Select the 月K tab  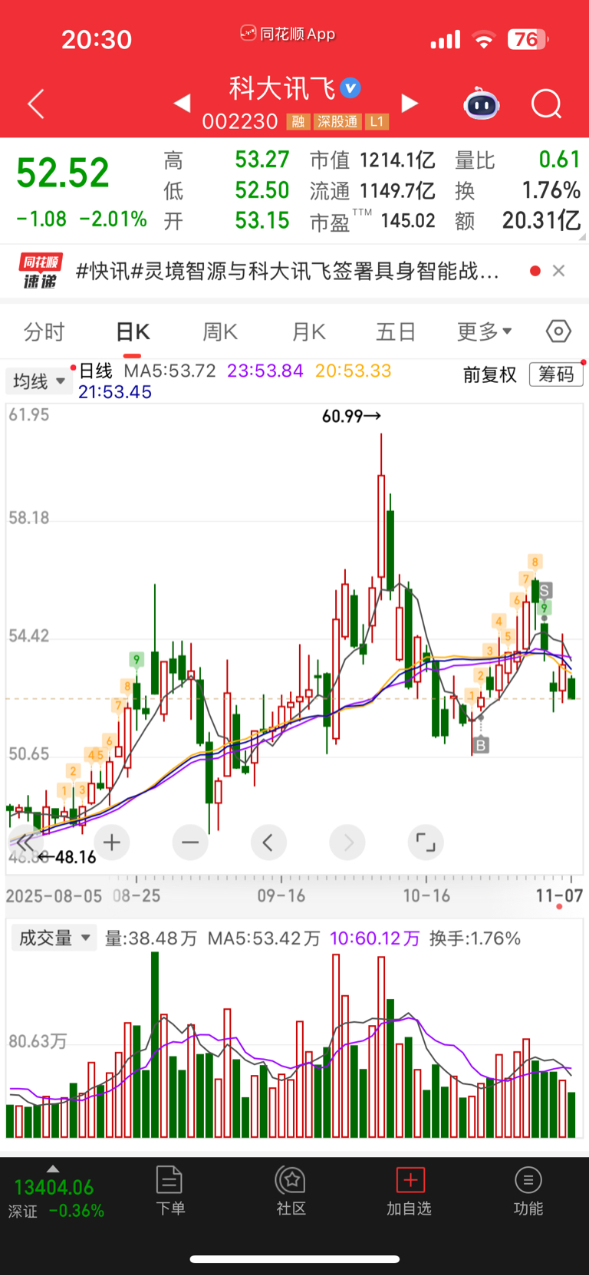coord(309,331)
